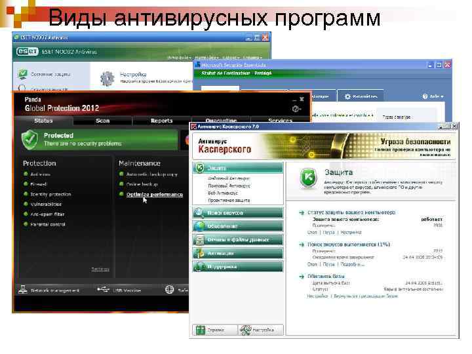Open the Защита section in Kaspersky's sidebar
This screenshot has height=354, width=472.
coord(238,168)
